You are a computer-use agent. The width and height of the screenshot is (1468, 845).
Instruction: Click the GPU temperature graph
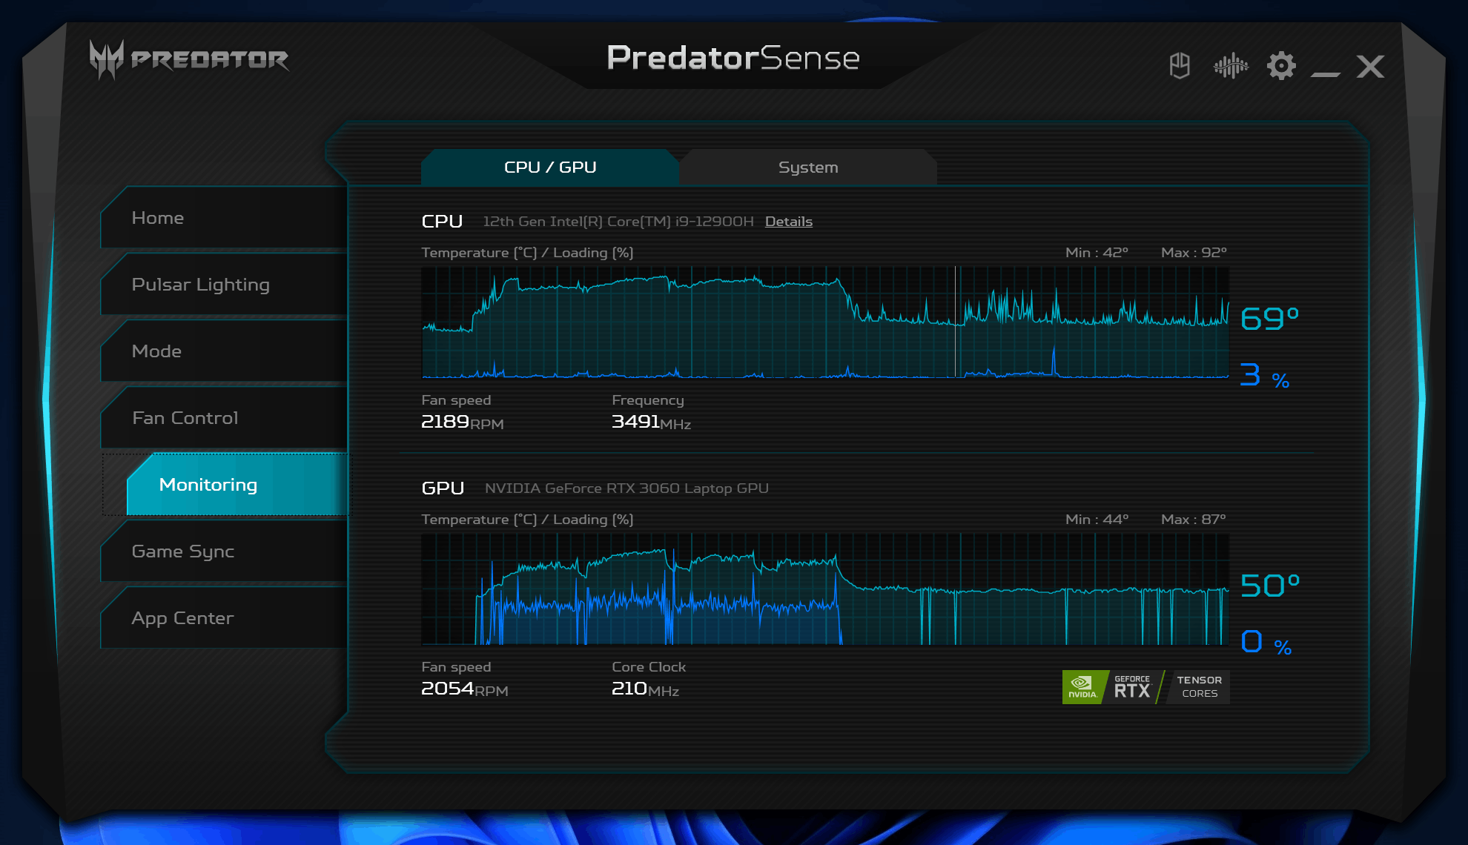824,589
